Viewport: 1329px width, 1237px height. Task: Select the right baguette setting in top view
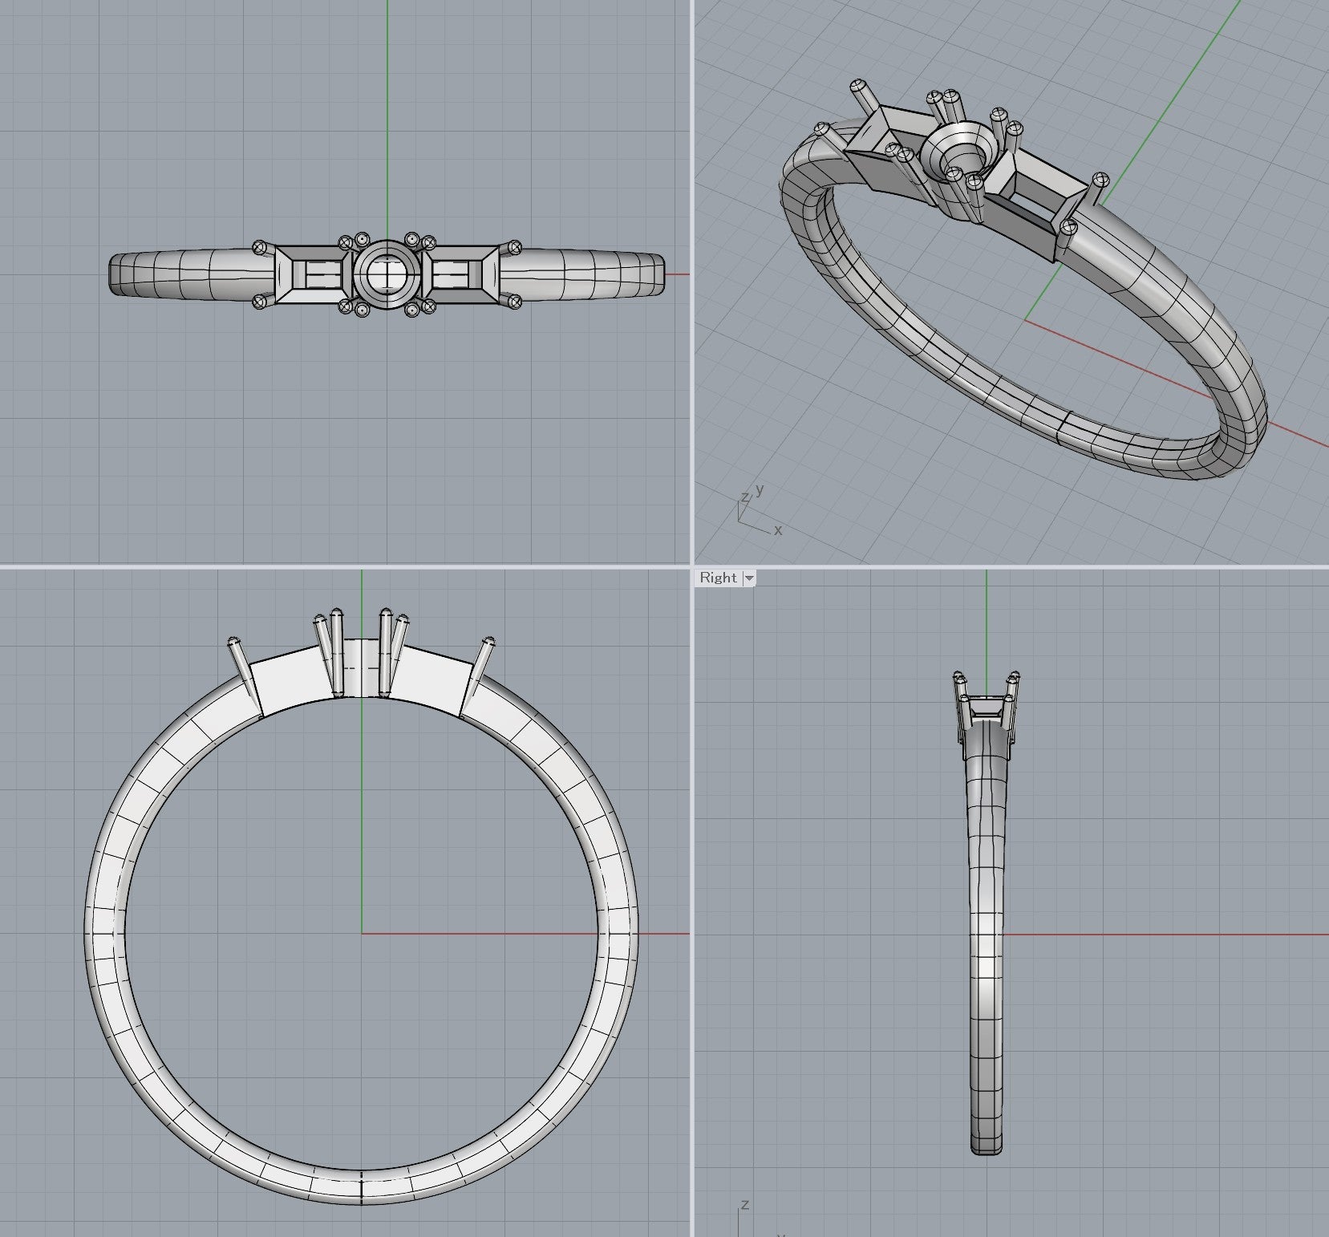[x=464, y=274]
